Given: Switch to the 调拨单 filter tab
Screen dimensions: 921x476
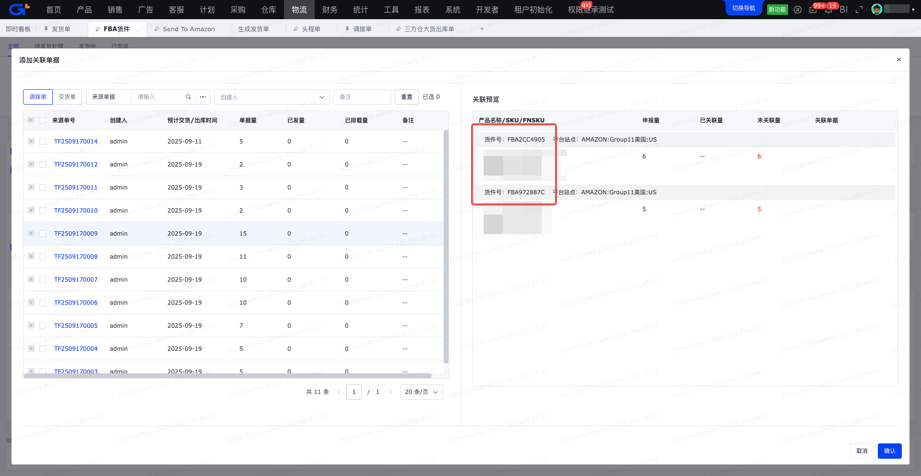Looking at the screenshot, I should pyautogui.click(x=38, y=97).
